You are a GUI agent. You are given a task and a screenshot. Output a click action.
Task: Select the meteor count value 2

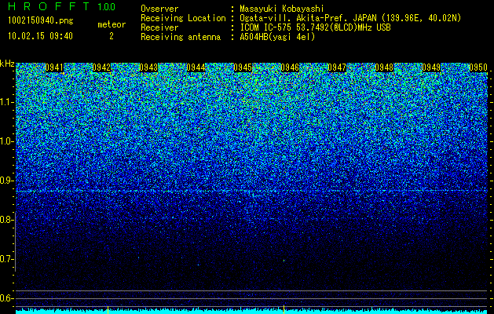(x=112, y=36)
